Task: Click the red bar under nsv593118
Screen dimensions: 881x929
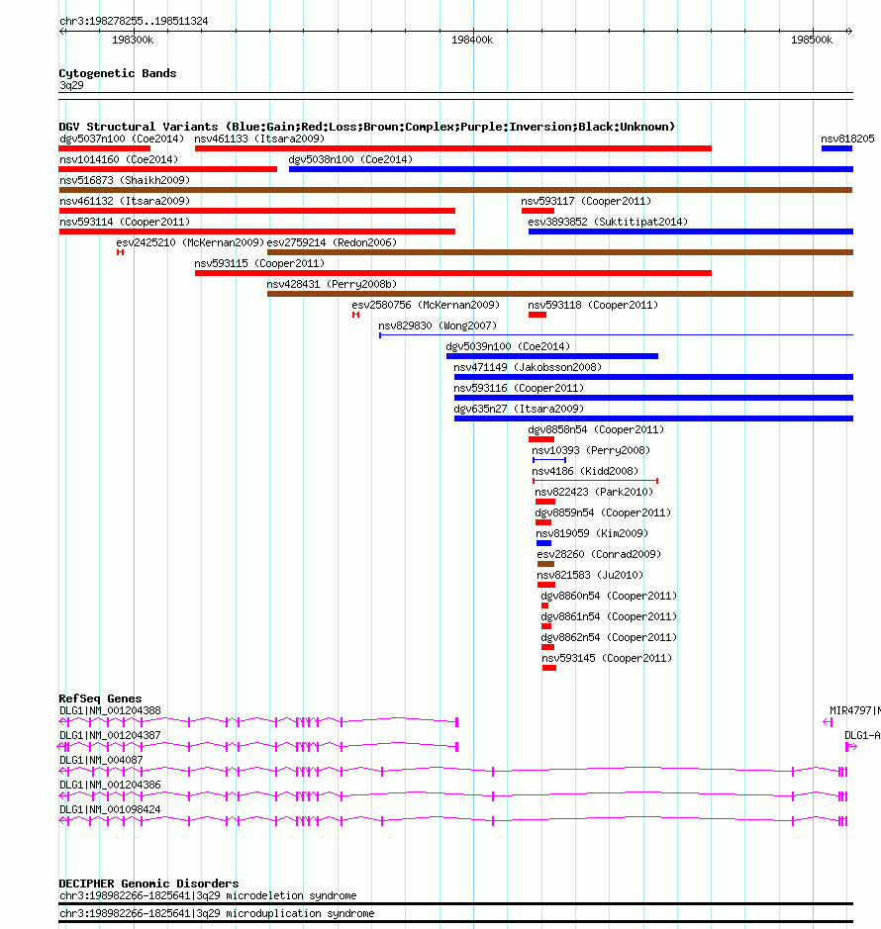Action: point(538,315)
